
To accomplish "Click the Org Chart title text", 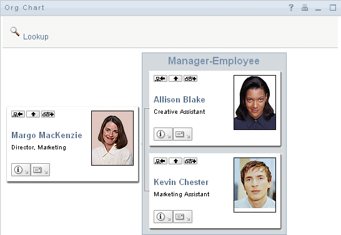I will tap(24, 8).
